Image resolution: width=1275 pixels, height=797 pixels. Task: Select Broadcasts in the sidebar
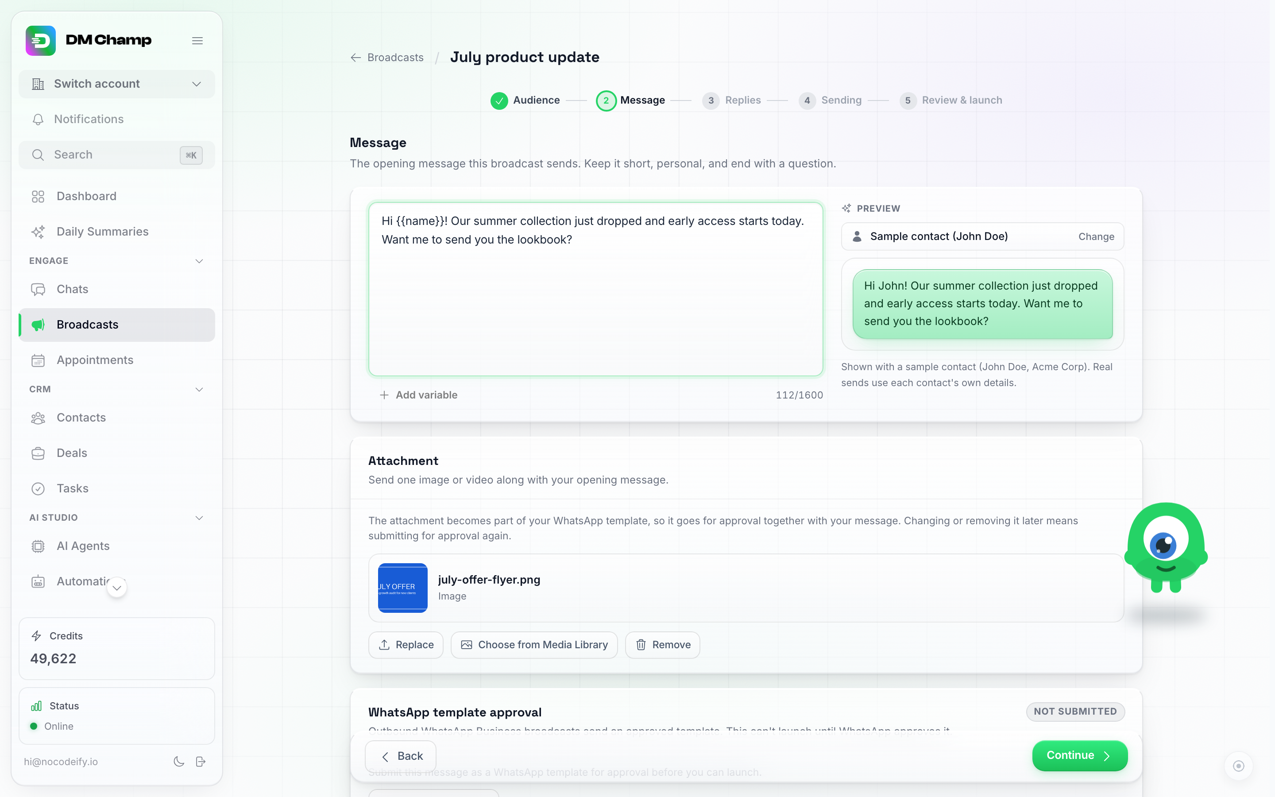116,325
